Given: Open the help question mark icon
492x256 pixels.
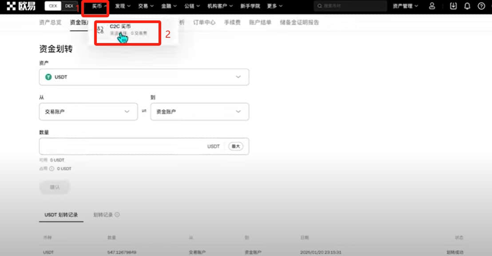Looking at the screenshot, I should point(481,6).
